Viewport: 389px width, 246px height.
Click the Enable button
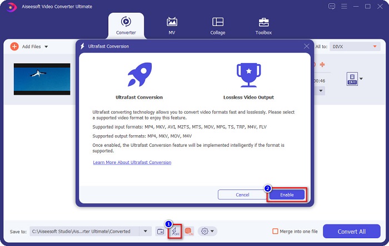[x=287, y=195]
